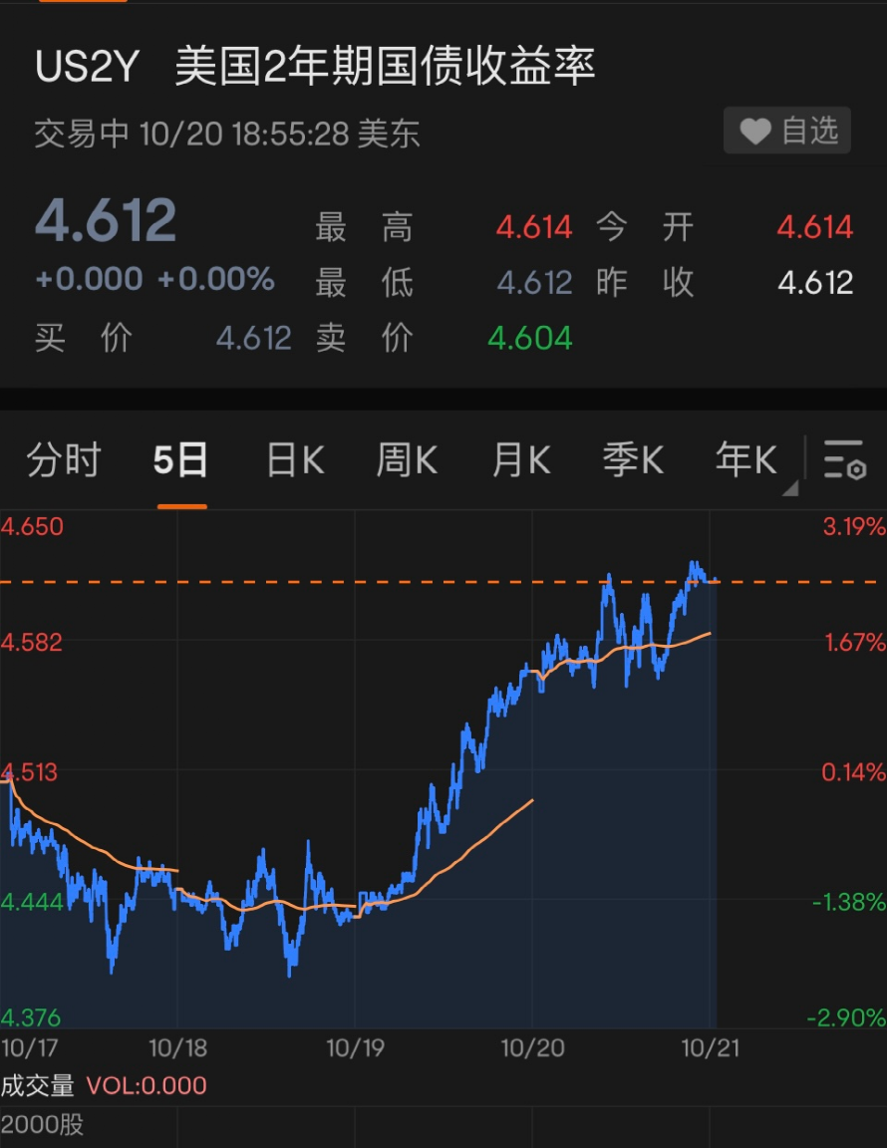Tap the 最高 value 4.614
This screenshot has height=1148, width=887.
[534, 227]
